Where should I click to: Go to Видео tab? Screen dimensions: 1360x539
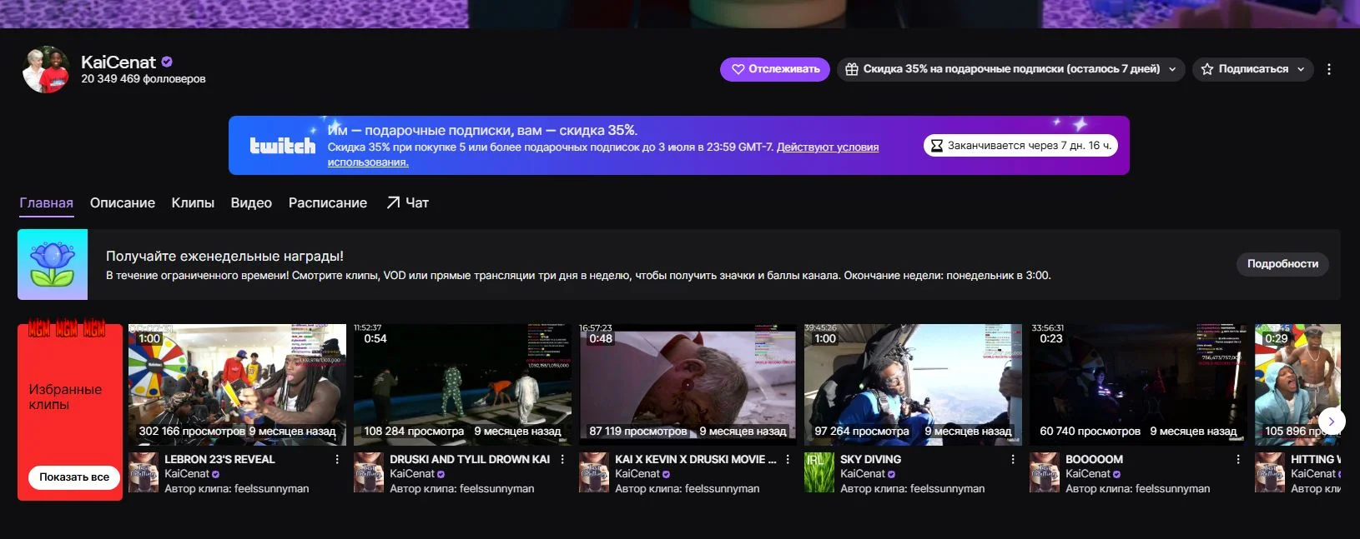pyautogui.click(x=251, y=202)
